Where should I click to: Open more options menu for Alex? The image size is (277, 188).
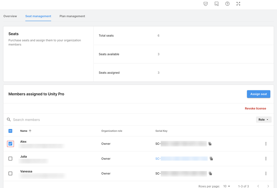click(x=266, y=144)
